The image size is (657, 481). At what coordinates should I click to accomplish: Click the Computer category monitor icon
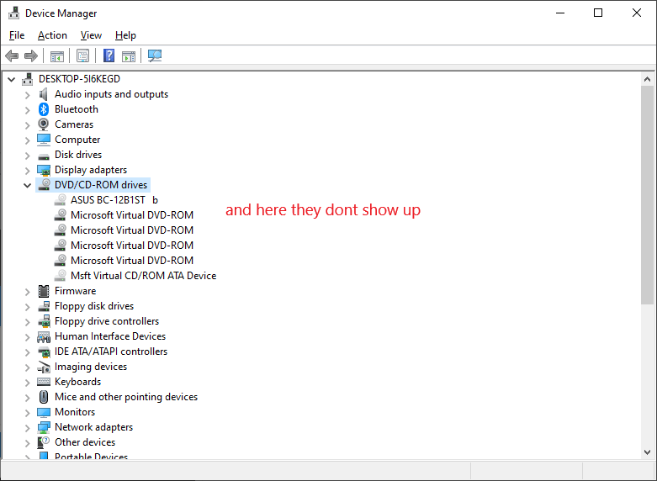coord(44,140)
